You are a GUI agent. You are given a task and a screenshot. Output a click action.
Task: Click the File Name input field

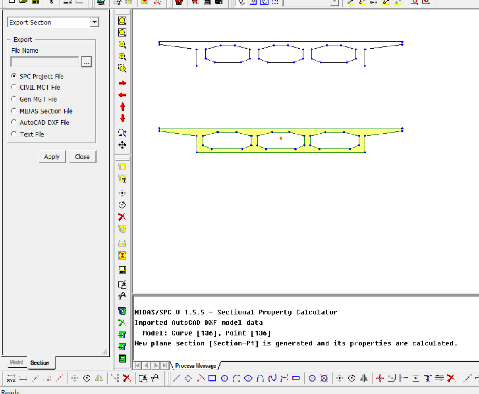coord(45,62)
